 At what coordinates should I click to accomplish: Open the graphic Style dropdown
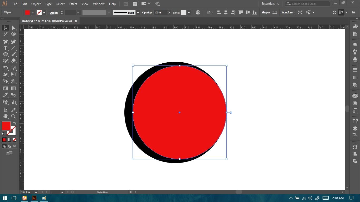189,12
